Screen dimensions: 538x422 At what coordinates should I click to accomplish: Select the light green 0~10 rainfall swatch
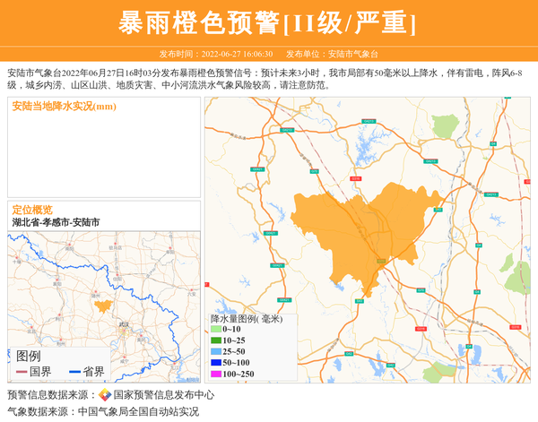pyautogui.click(x=215, y=329)
